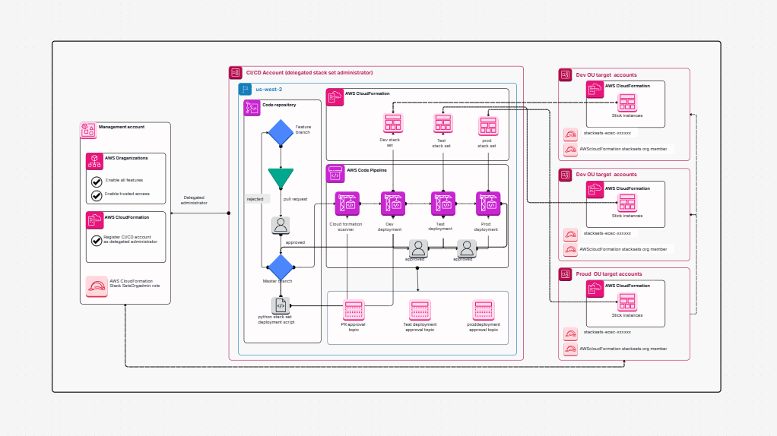Select CloudFormation icon inside Management account
This screenshot has width=777, height=436.
click(x=94, y=220)
